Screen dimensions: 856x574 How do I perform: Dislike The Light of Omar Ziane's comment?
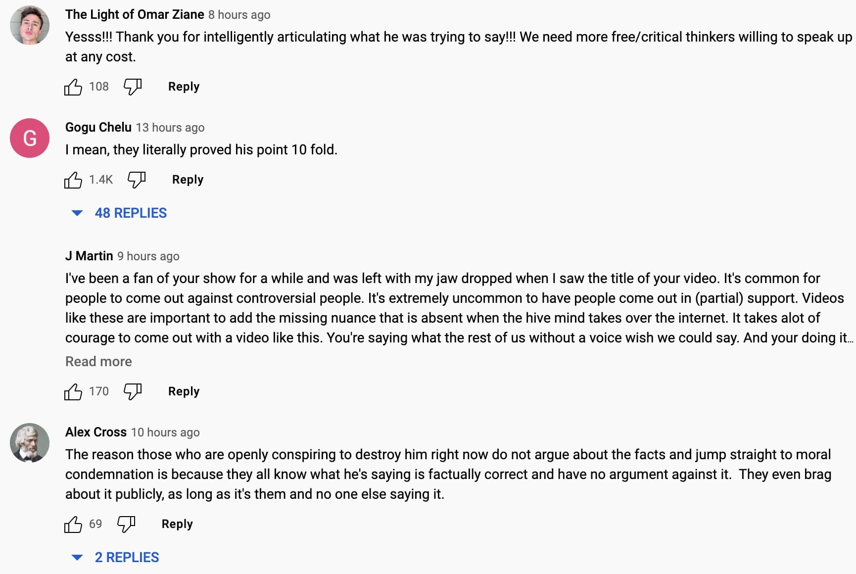132,87
